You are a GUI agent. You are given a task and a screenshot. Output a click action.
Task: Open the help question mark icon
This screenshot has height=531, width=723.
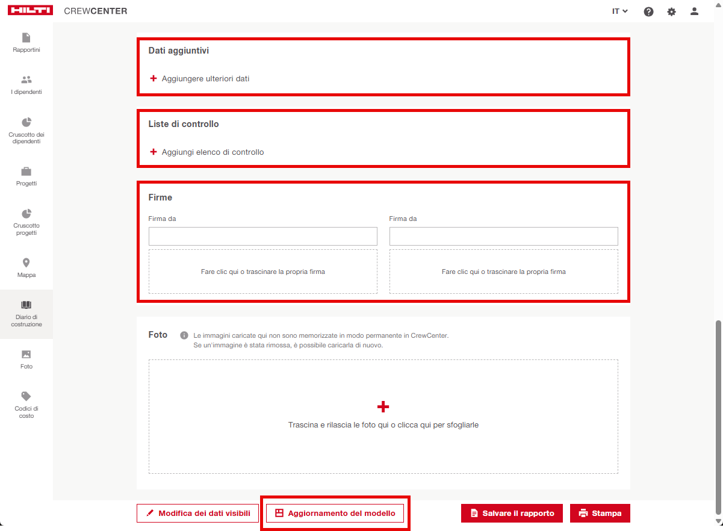coord(648,11)
